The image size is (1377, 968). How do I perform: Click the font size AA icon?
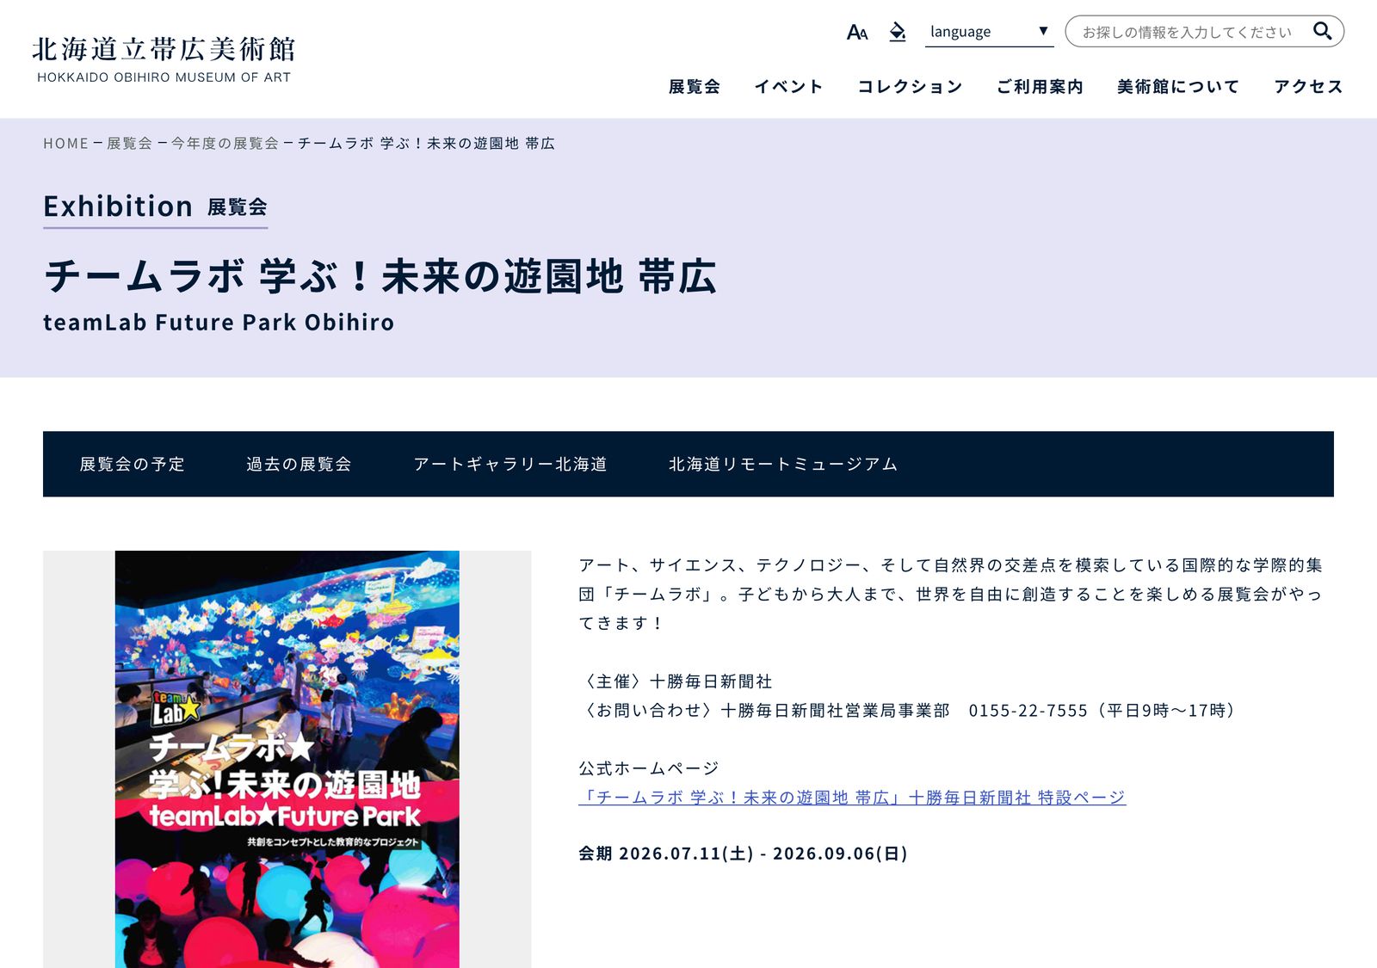click(857, 33)
